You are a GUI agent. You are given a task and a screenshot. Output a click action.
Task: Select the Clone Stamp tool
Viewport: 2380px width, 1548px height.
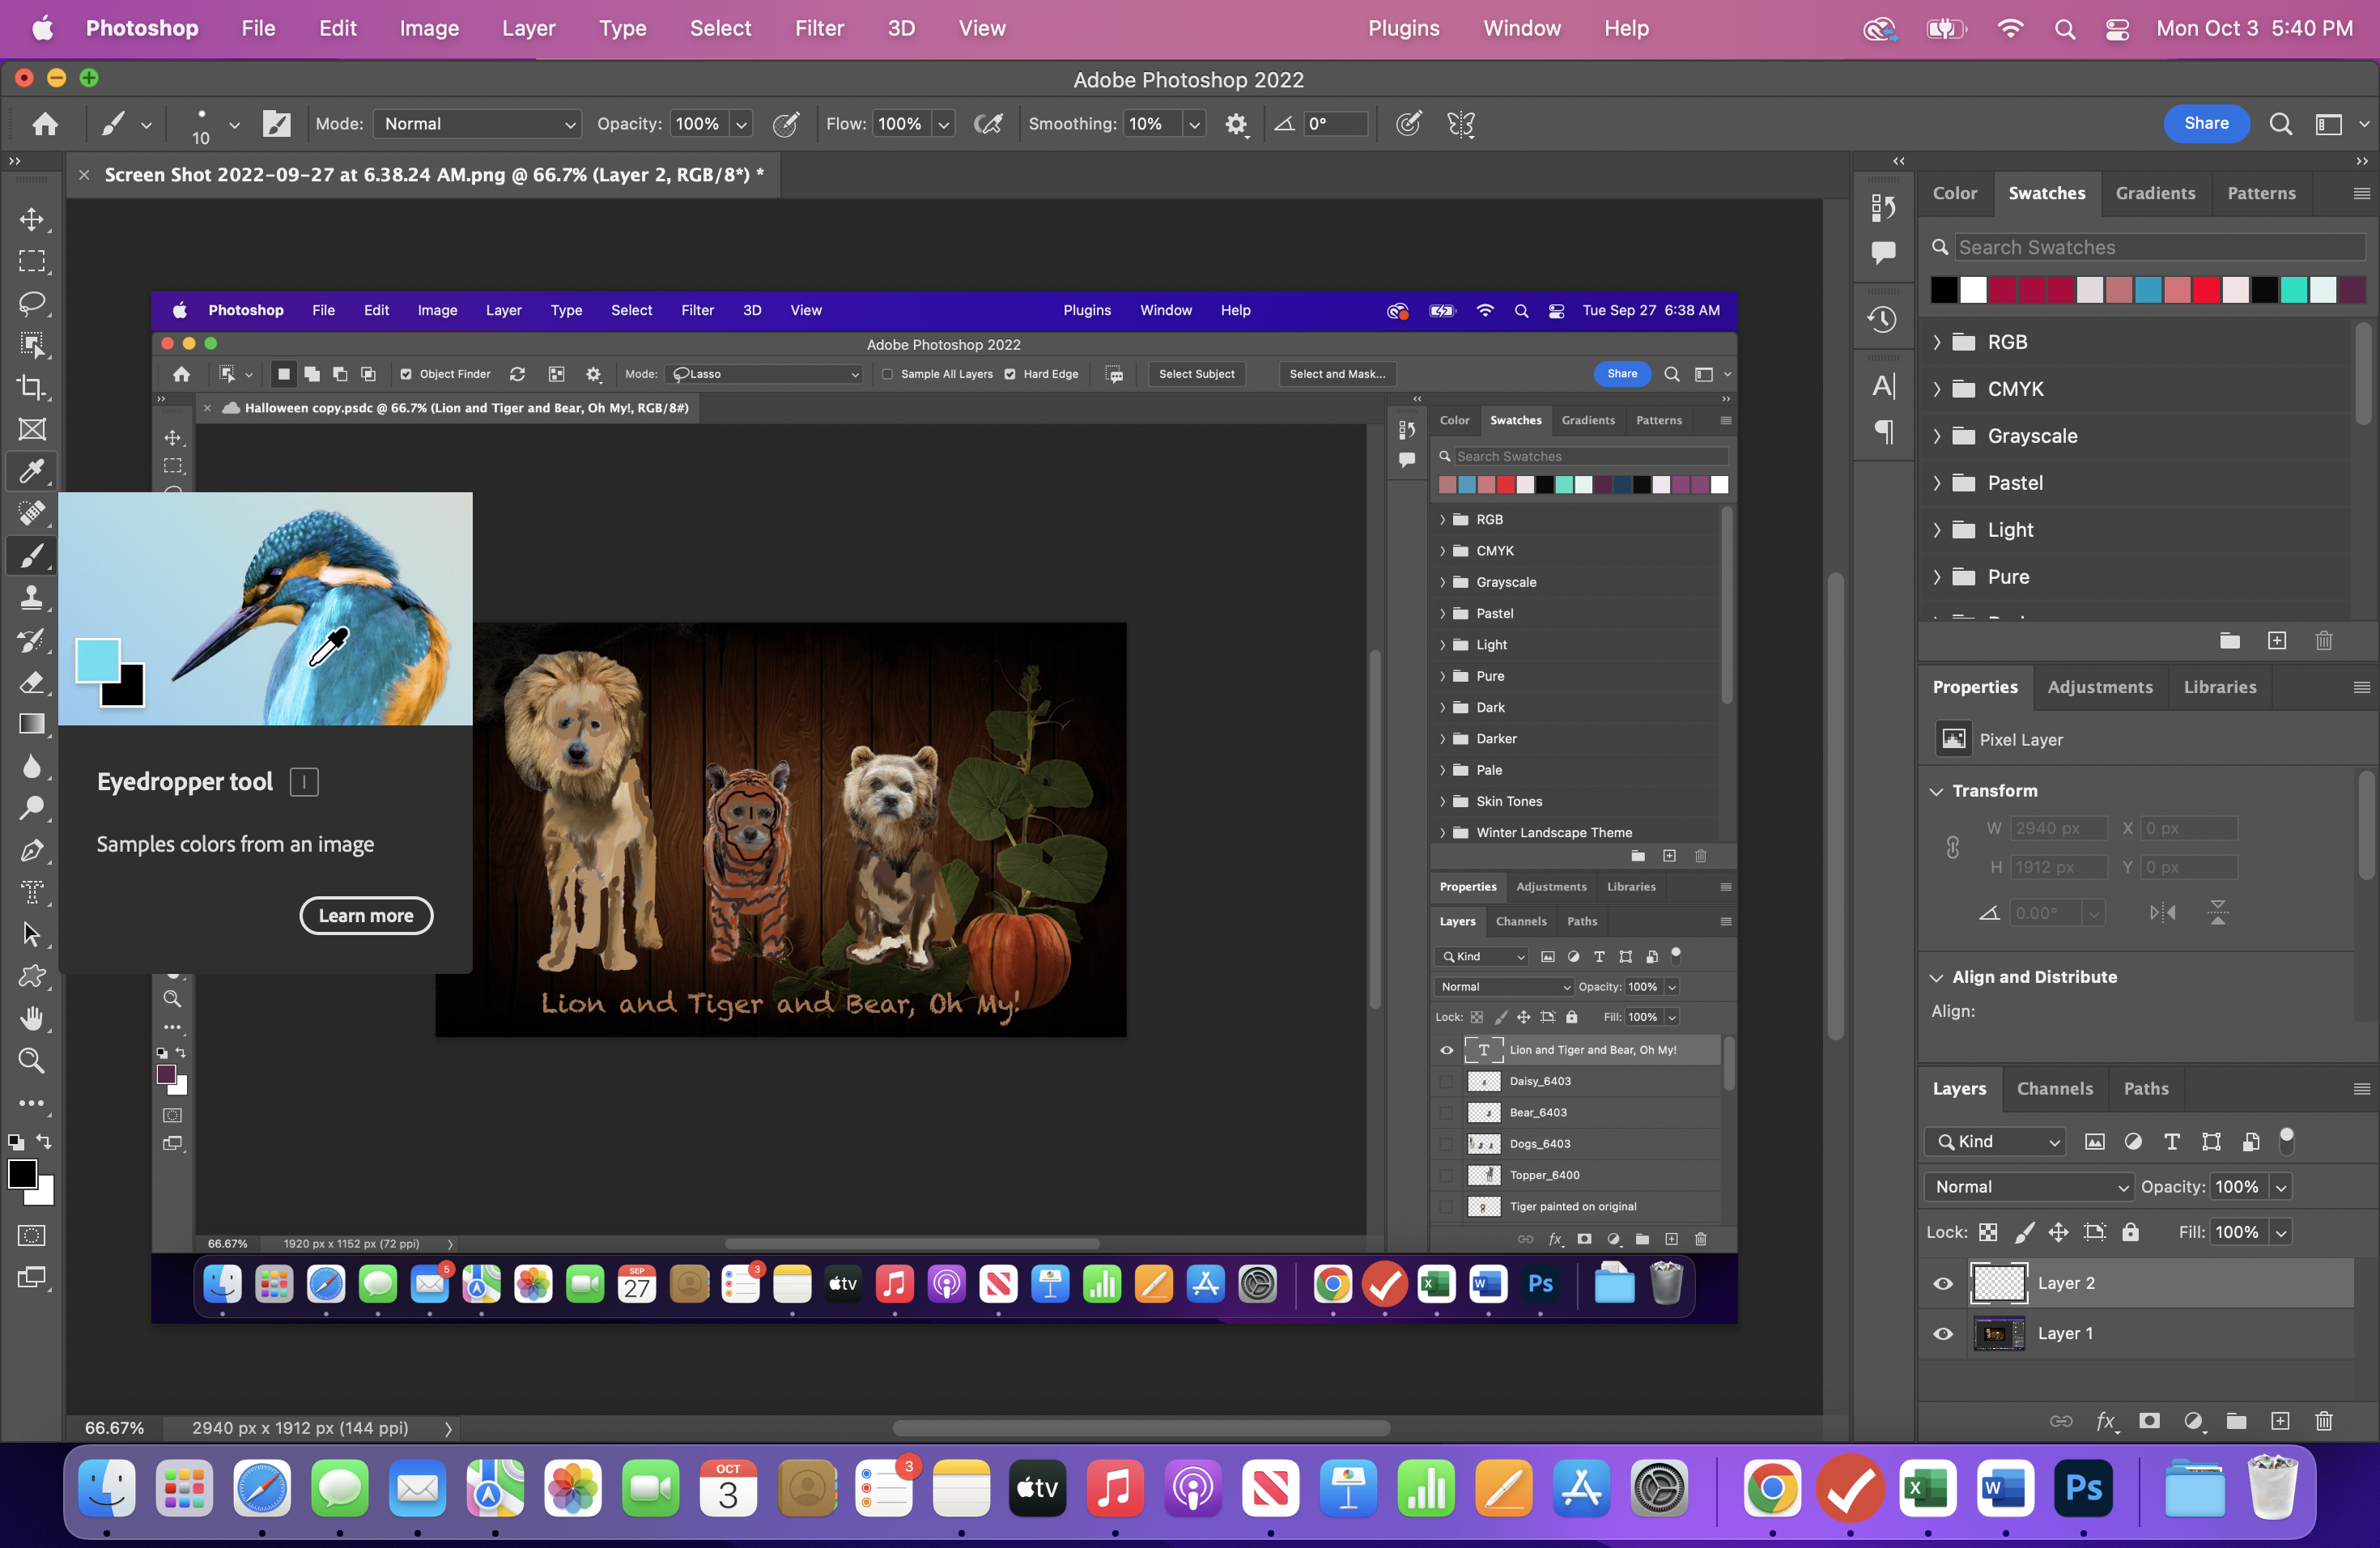(x=32, y=597)
